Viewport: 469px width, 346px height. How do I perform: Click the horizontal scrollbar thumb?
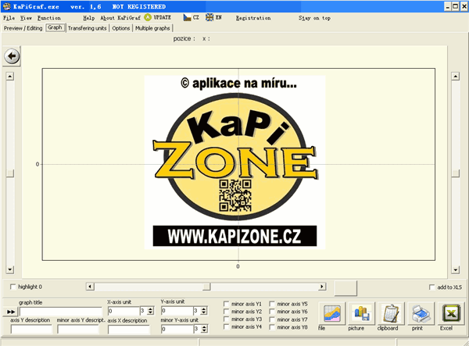(206, 287)
